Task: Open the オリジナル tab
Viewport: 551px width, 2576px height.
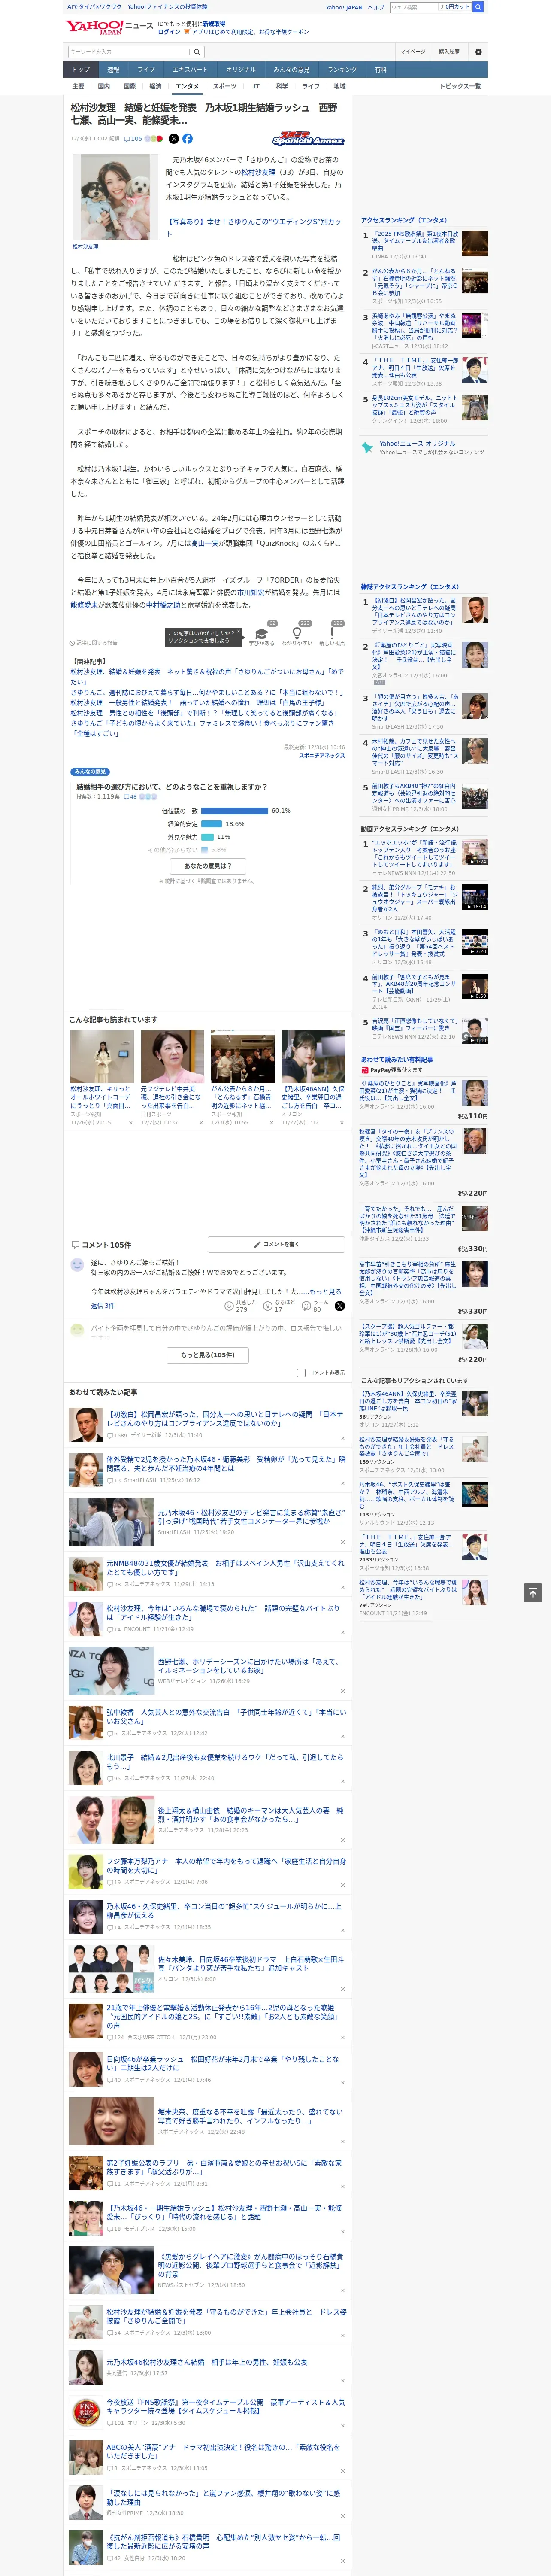Action: [241, 70]
